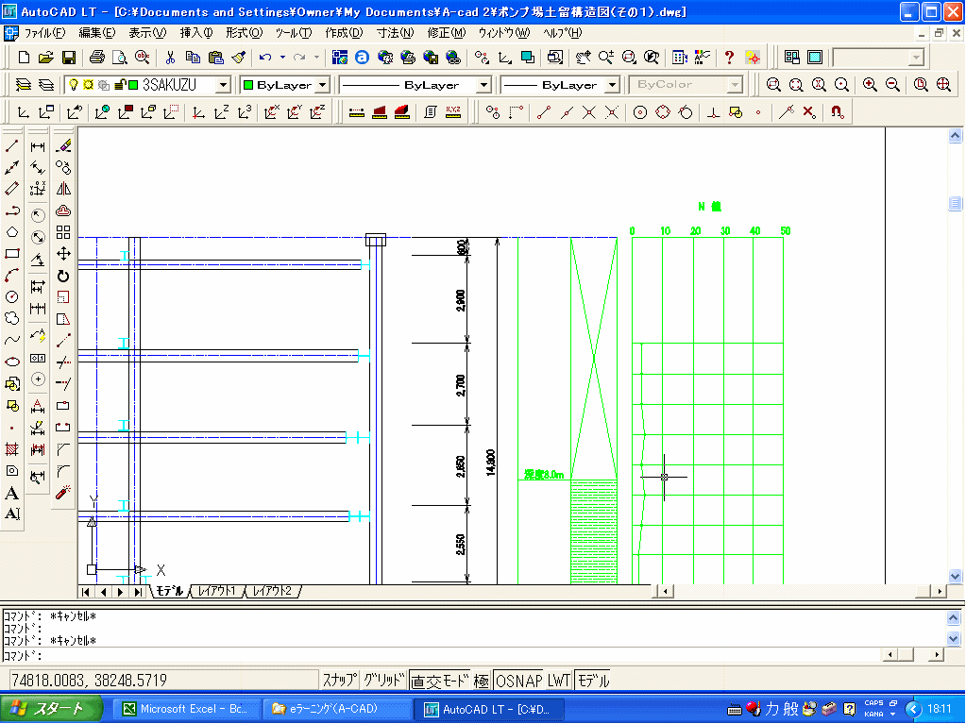Expand the undo history arrow
Screen dimensions: 966x724
pyautogui.click(x=282, y=58)
